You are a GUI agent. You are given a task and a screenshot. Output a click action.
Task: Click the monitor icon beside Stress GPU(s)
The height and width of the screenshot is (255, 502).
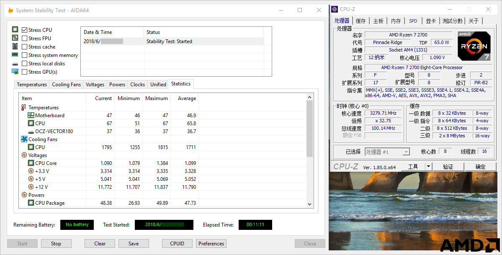point(15,72)
